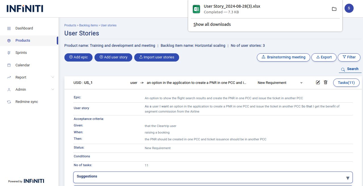Click the INFINITI logo at top left
Screen dimensions: 363x186
point(25,9)
